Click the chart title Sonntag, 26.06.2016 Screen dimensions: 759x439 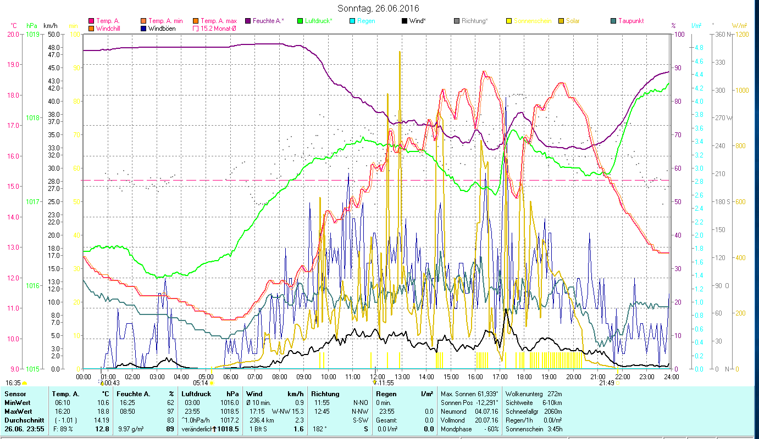point(379,8)
